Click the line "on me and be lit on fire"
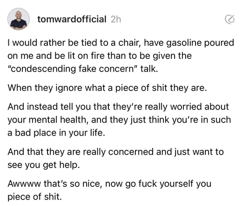This screenshot has height=206, width=242. 100,56
